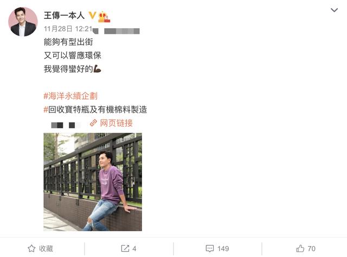
Task: Open the 149 comments
Action: coord(223,248)
